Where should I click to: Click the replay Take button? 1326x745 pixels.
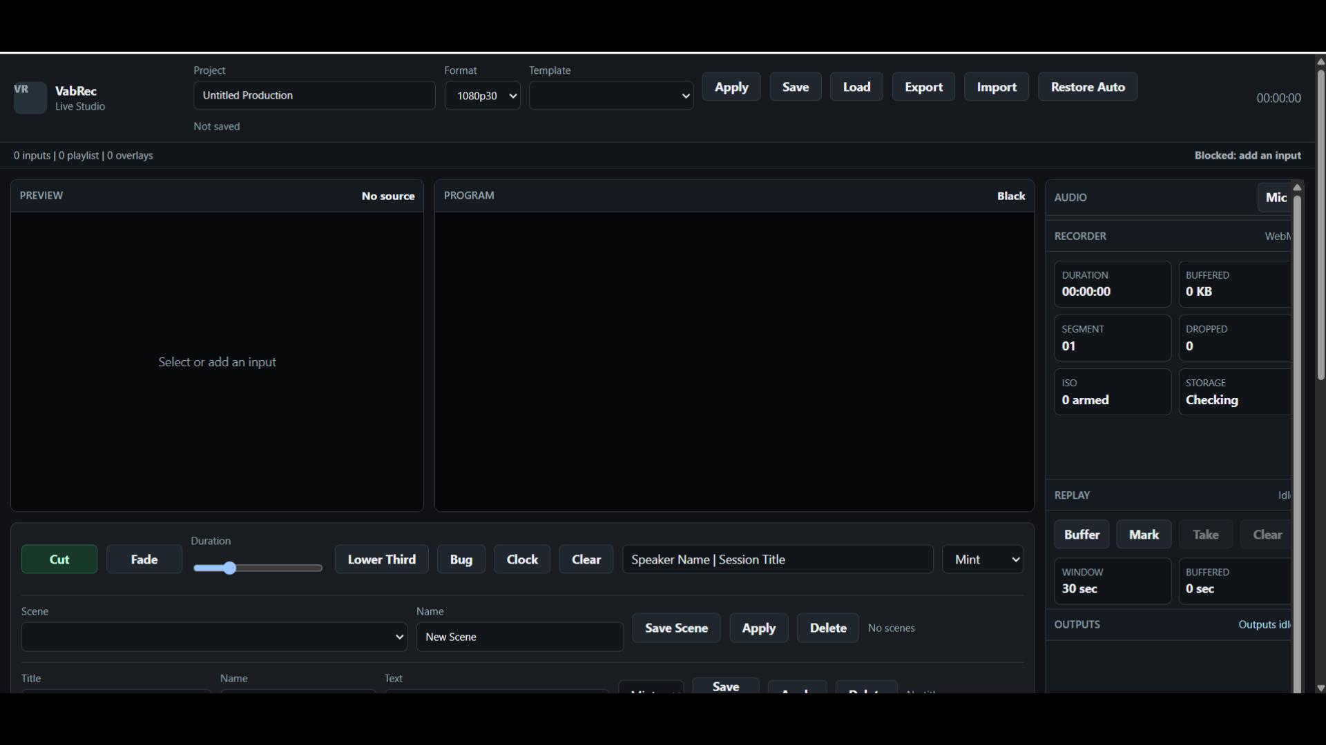[x=1206, y=535]
